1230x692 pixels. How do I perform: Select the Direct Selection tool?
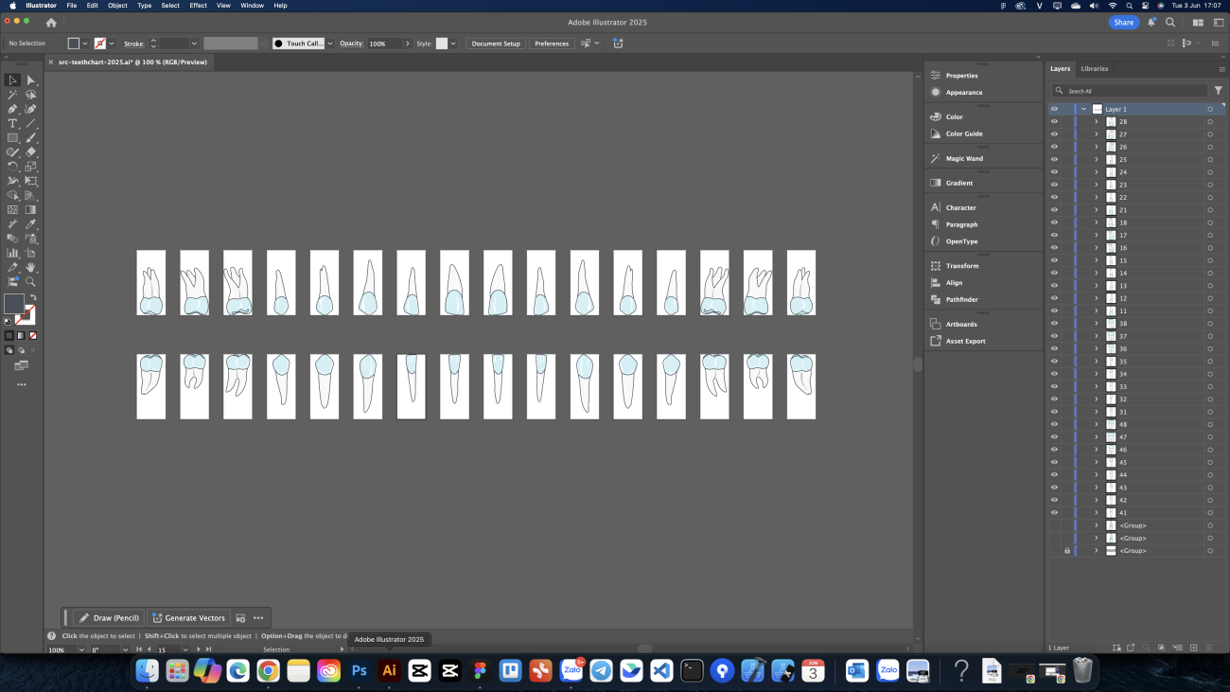pos(31,80)
